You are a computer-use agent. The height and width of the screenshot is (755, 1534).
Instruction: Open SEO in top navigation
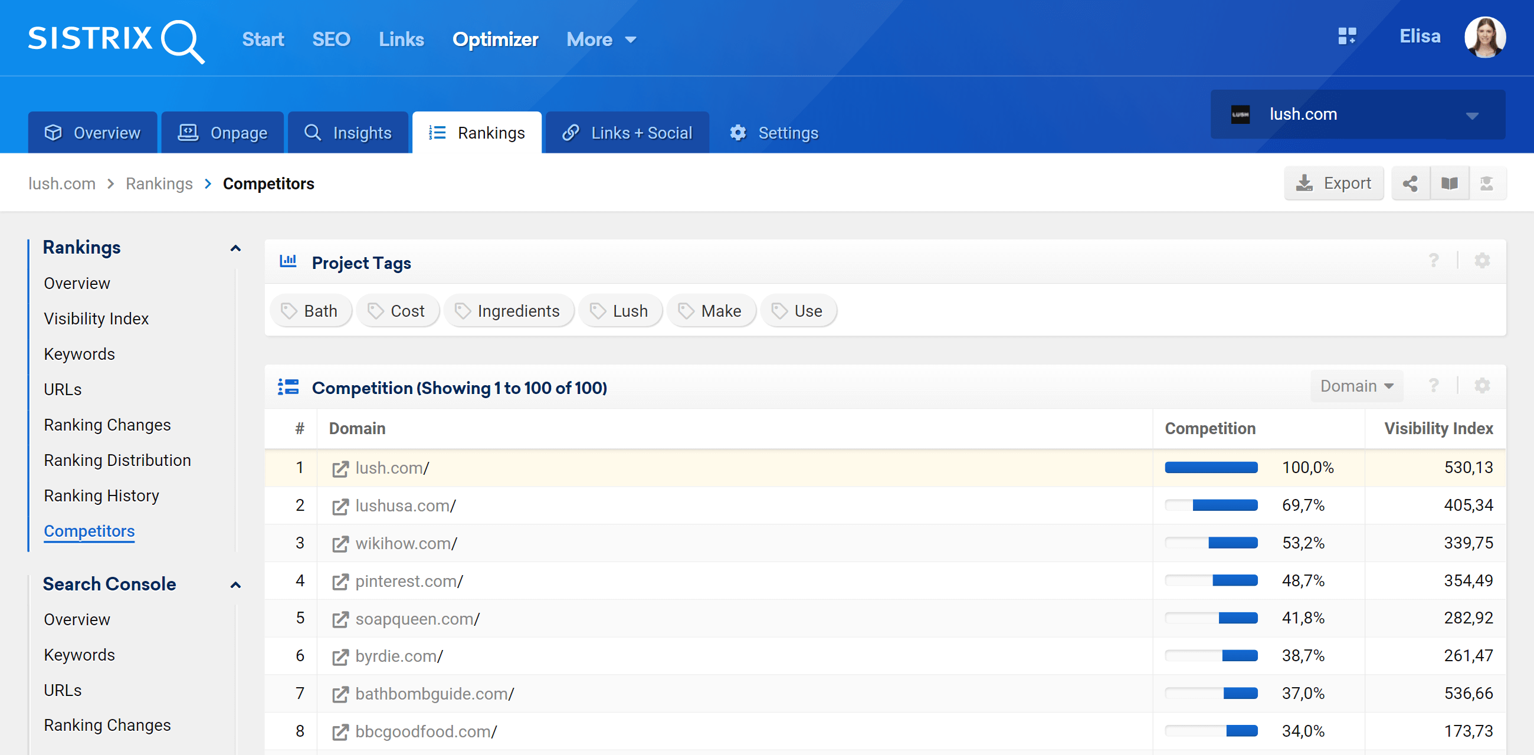[331, 40]
